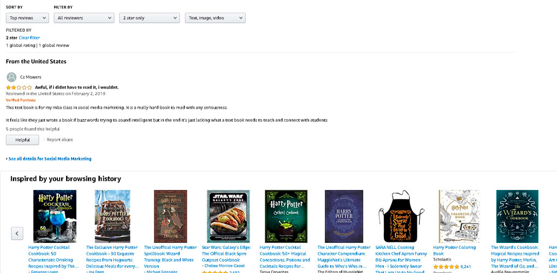Viewport: 557px width, 273px height.
Task: Click the 'From the United States' heading
Action: pos(36,61)
